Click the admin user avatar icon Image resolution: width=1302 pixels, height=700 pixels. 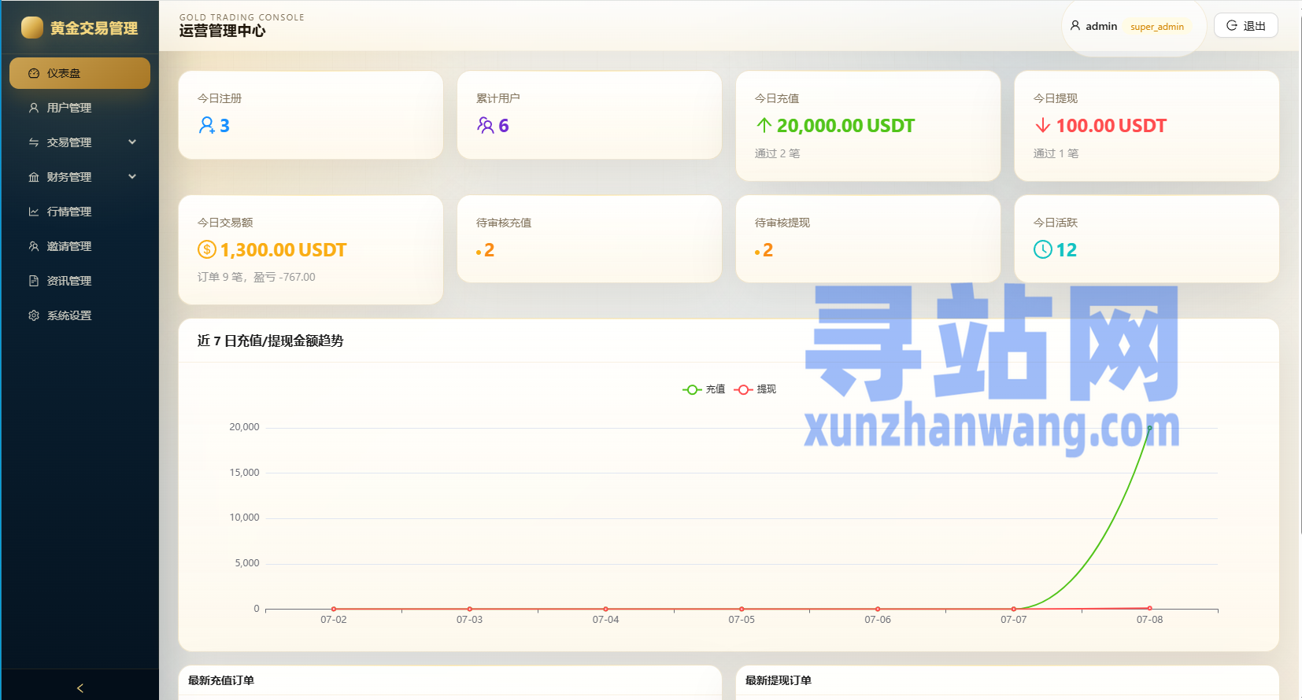pos(1075,25)
